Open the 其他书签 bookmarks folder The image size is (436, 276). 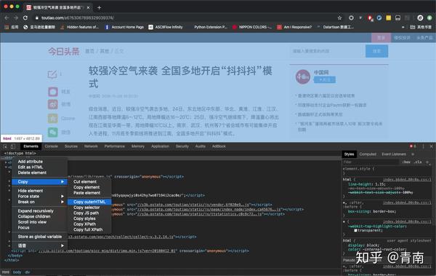[x=421, y=27]
